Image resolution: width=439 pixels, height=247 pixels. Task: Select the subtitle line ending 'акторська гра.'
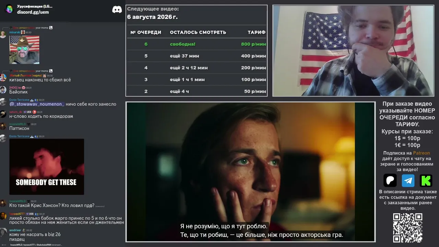pos(262,235)
